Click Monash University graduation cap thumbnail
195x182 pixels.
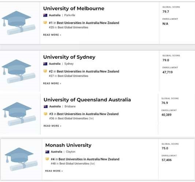click(21, 159)
